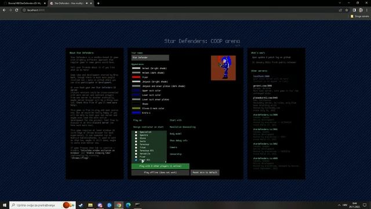The height and width of the screenshot is (209, 371).
Task: Expand the Censorship section
Action: [x=176, y=154]
